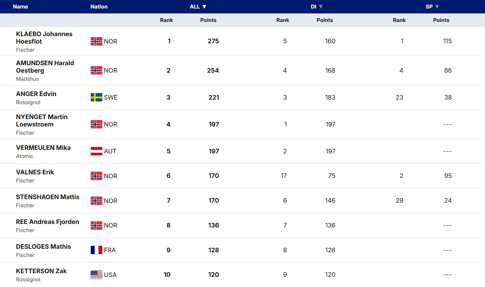Click the Name column header
This screenshot has width=485, height=287.
click(x=20, y=7)
